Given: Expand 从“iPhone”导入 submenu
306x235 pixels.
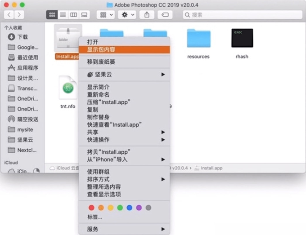Looking at the screenshot, I should pos(124,160).
